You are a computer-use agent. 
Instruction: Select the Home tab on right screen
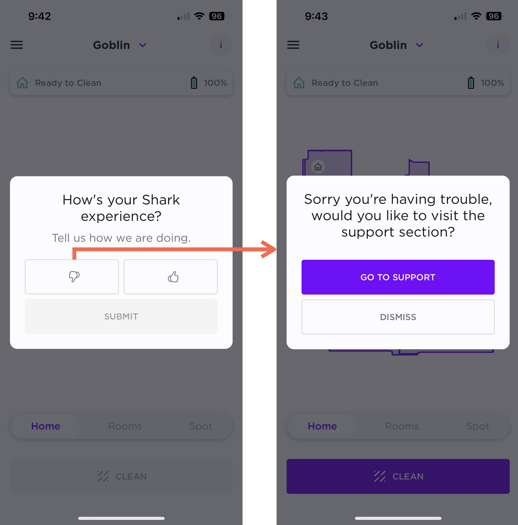(x=322, y=426)
